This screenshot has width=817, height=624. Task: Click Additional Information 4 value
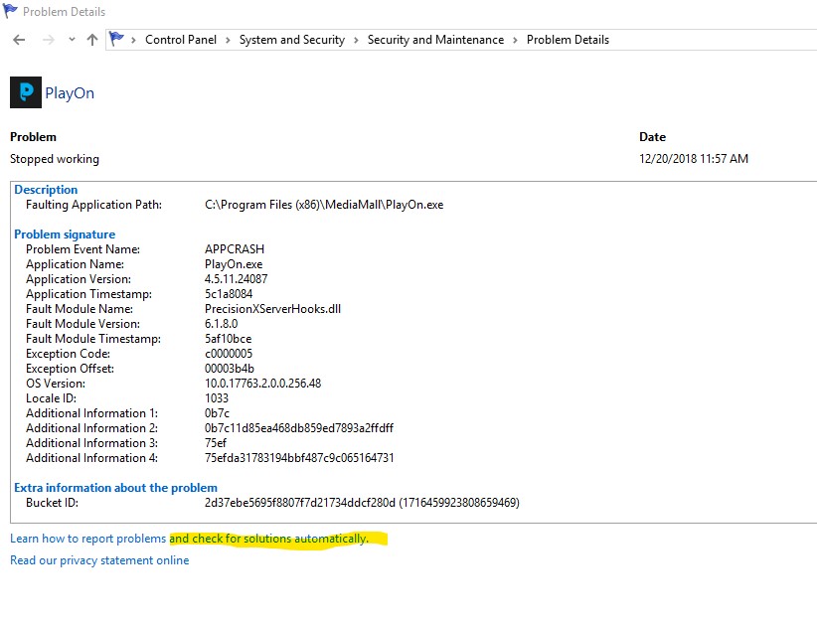(x=299, y=458)
